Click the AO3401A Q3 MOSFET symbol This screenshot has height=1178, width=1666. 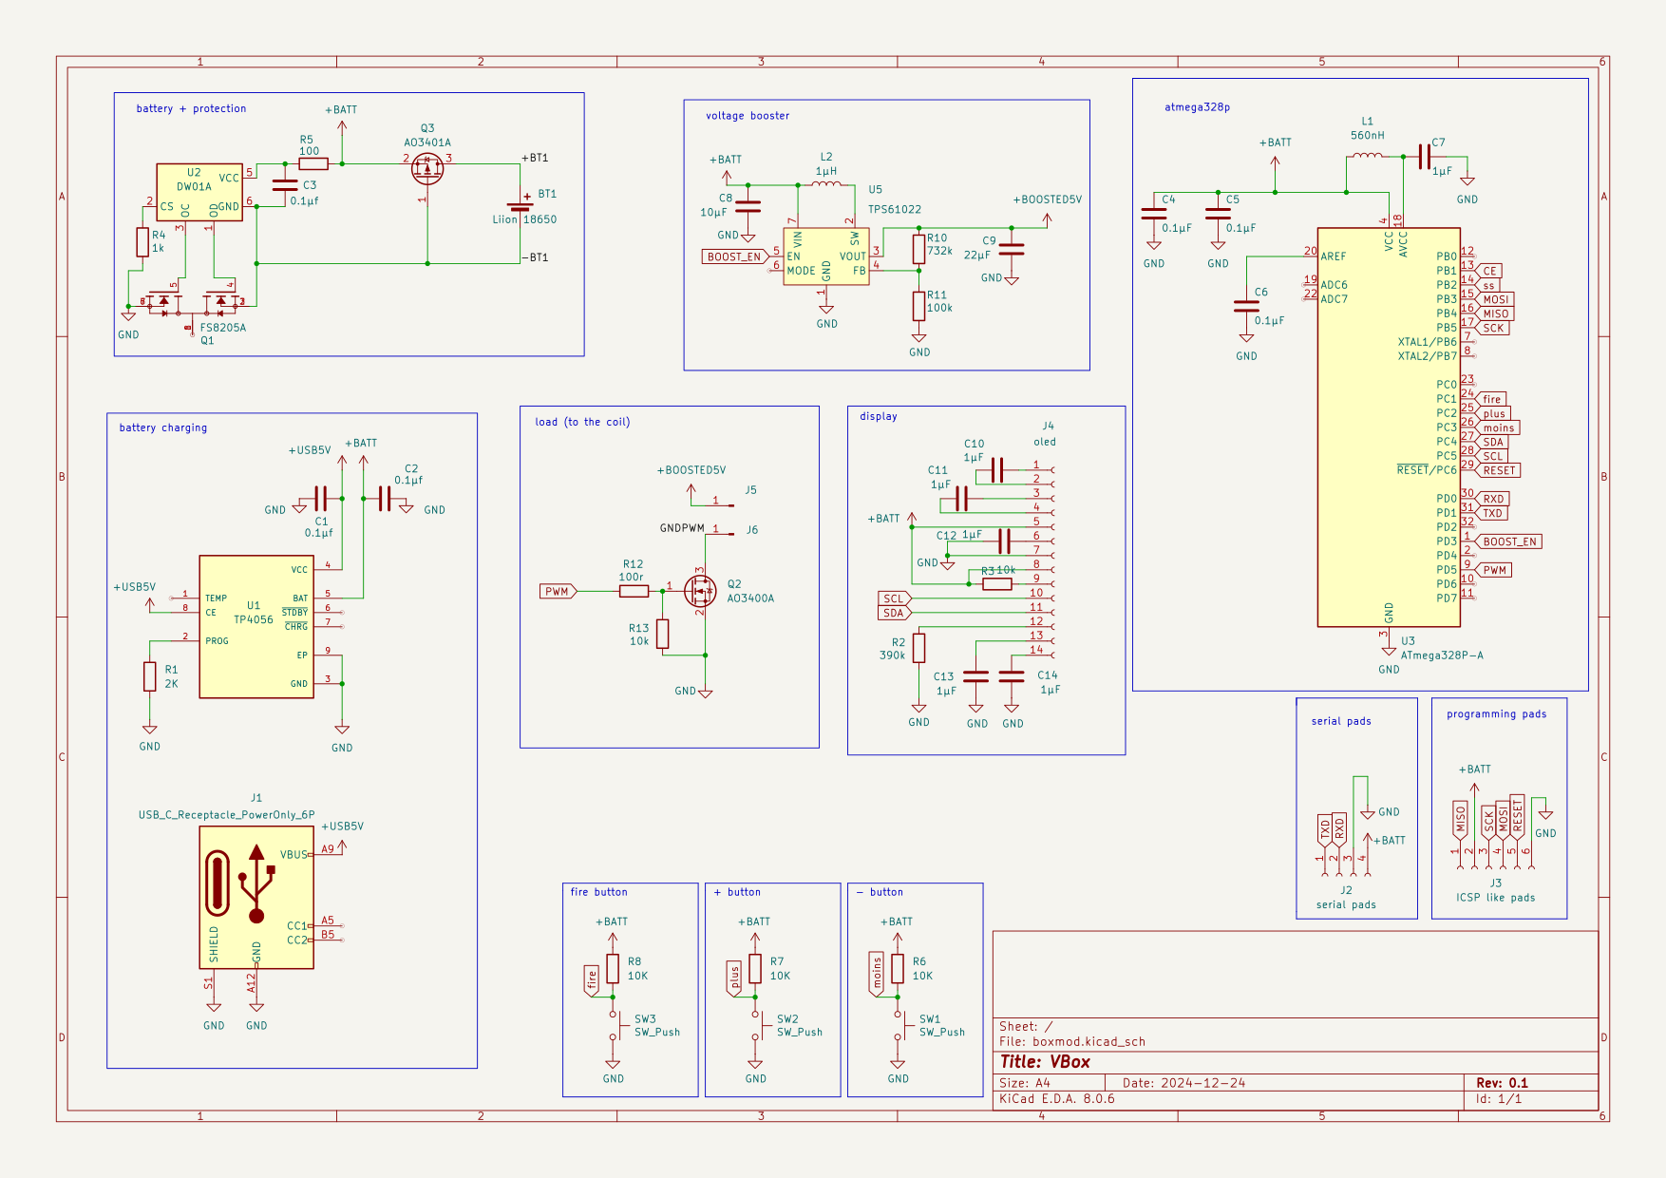[x=427, y=169]
